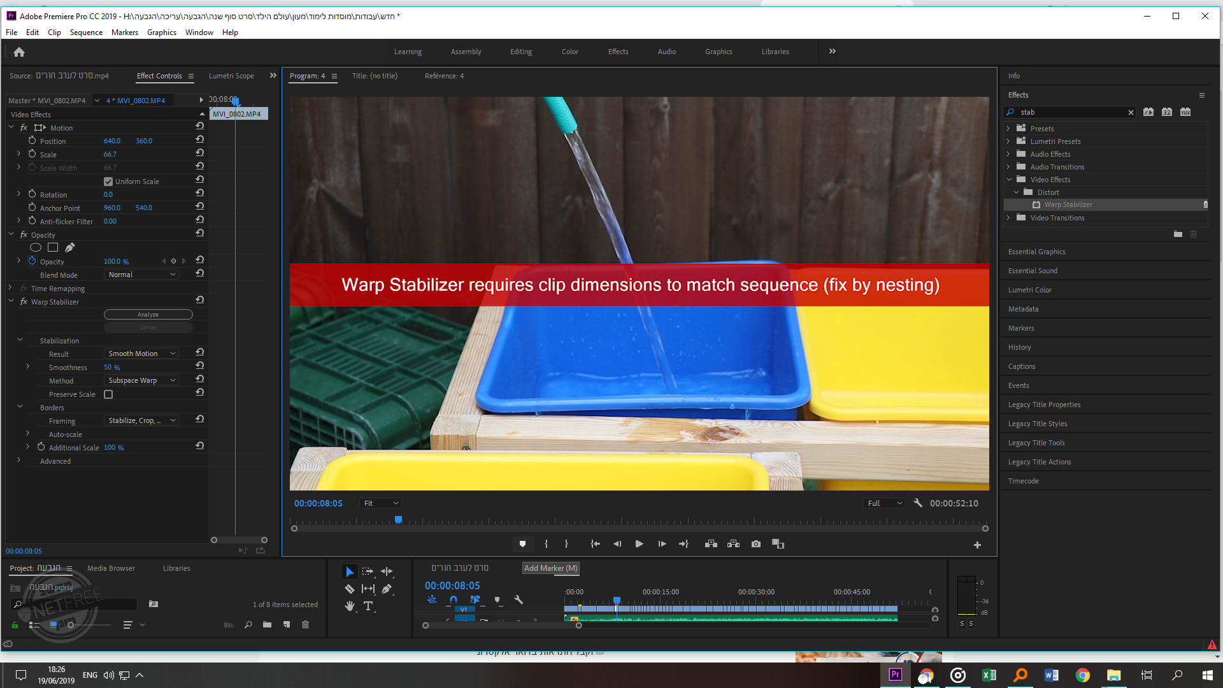The image size is (1223, 688).
Task: Click the Analyze button
Action: click(x=148, y=314)
